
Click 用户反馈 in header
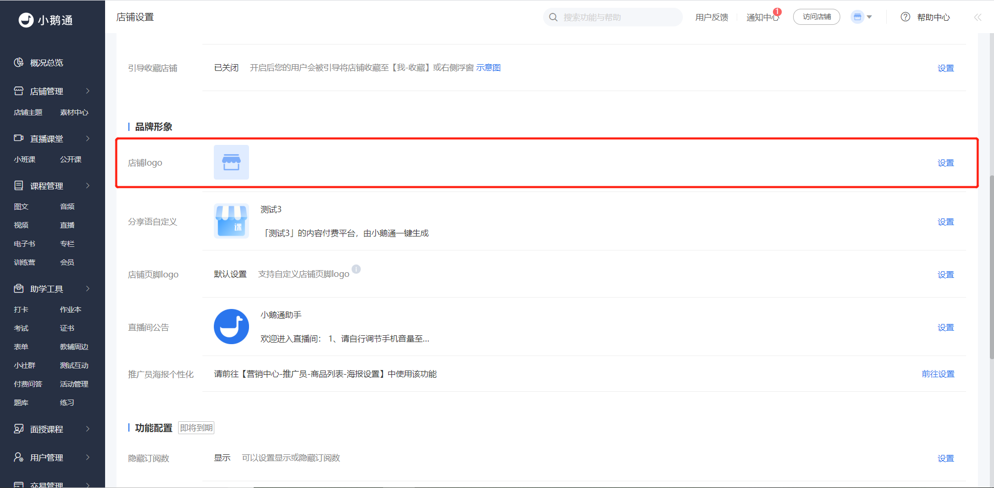pos(711,17)
